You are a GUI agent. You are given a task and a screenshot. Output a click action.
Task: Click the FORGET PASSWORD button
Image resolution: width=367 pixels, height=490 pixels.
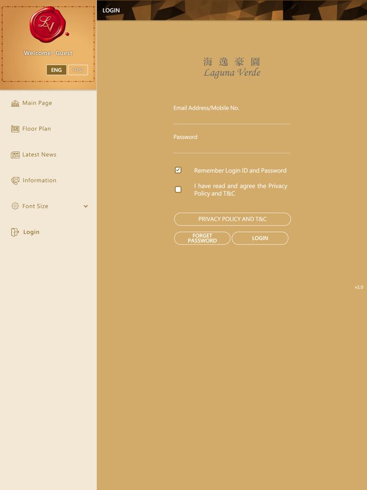pos(202,238)
